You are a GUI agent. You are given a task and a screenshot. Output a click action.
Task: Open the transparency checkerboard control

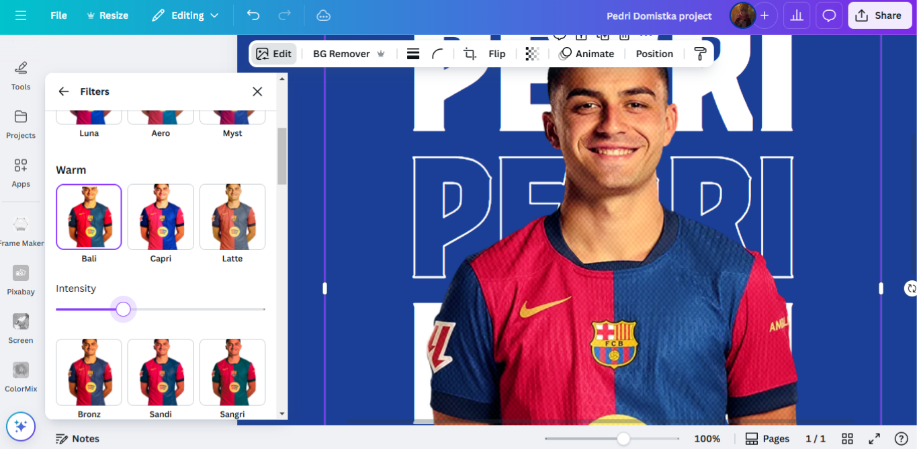point(532,54)
